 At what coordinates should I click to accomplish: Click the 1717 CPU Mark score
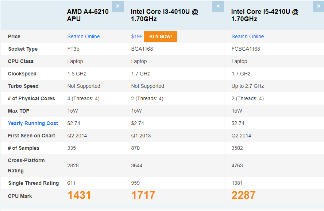tap(143, 195)
